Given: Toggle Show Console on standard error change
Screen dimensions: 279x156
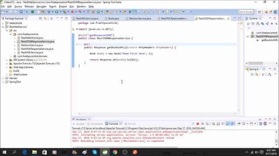Looking at the screenshot, I should click(x=232, y=123).
